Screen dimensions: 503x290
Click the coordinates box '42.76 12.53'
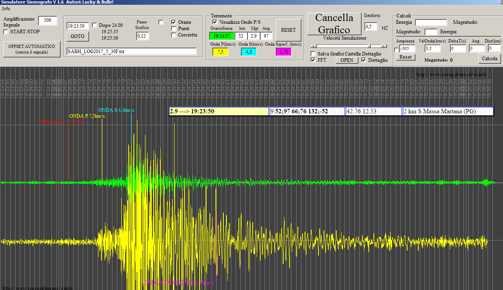374,111
